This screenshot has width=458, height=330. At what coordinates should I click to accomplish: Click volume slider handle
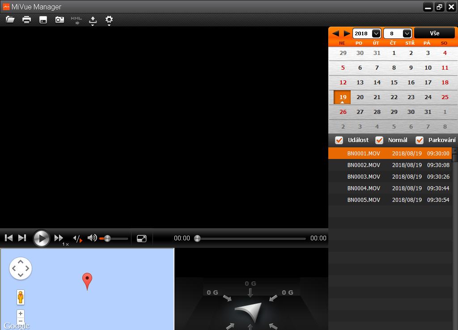click(x=107, y=238)
